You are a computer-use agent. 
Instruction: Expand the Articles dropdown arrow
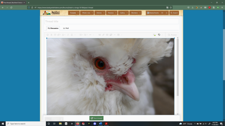104,13
